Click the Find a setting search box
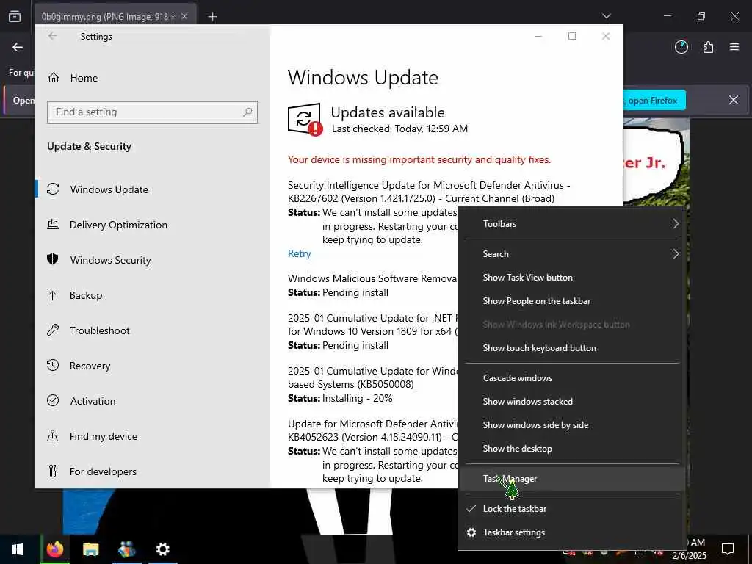The image size is (752, 564). click(153, 112)
